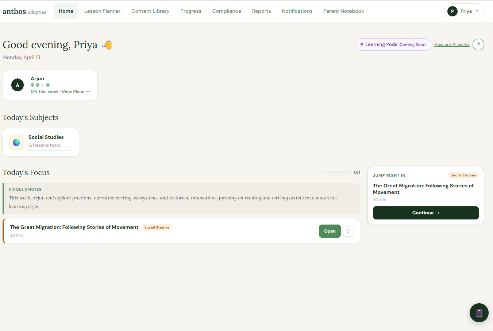Open the How our AI works link

tap(452, 44)
